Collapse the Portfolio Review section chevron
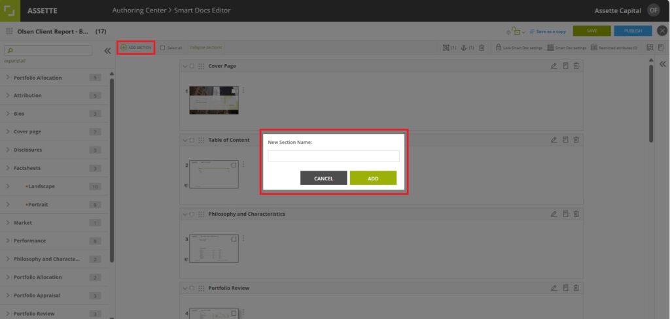 pyautogui.click(x=185, y=288)
